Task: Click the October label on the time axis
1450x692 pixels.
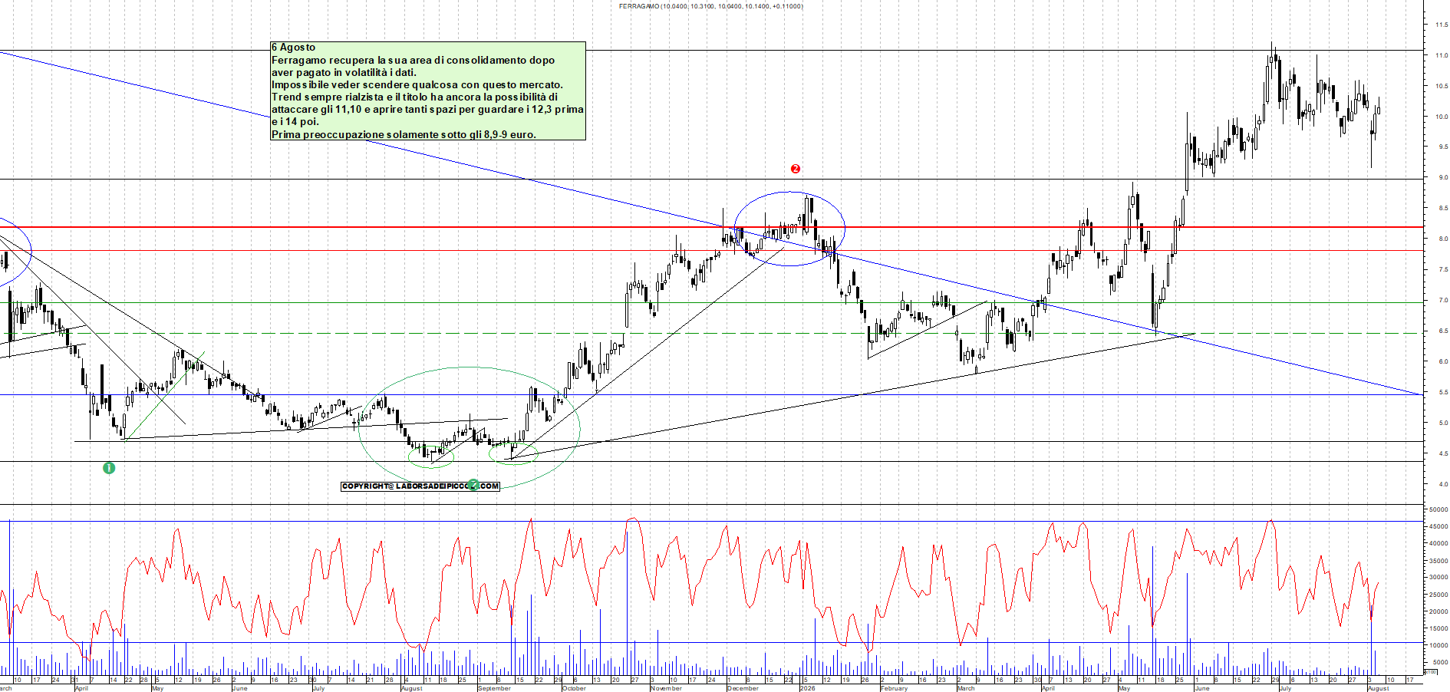Action: 574,688
